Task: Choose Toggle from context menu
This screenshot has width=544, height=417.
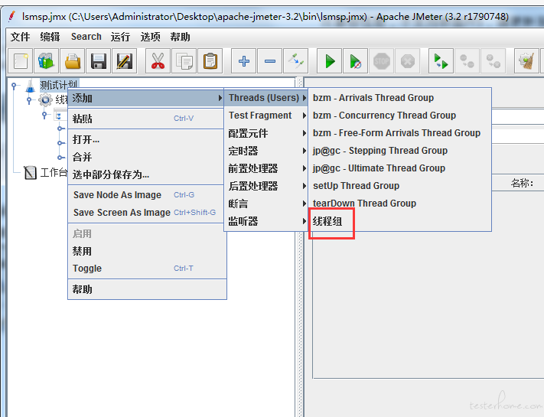Action: (x=146, y=268)
